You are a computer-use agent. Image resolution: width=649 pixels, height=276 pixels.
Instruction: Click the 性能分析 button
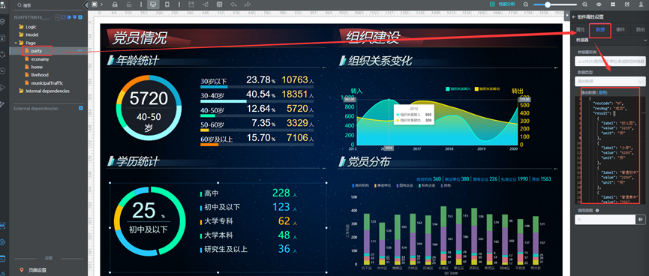[x=503, y=4]
